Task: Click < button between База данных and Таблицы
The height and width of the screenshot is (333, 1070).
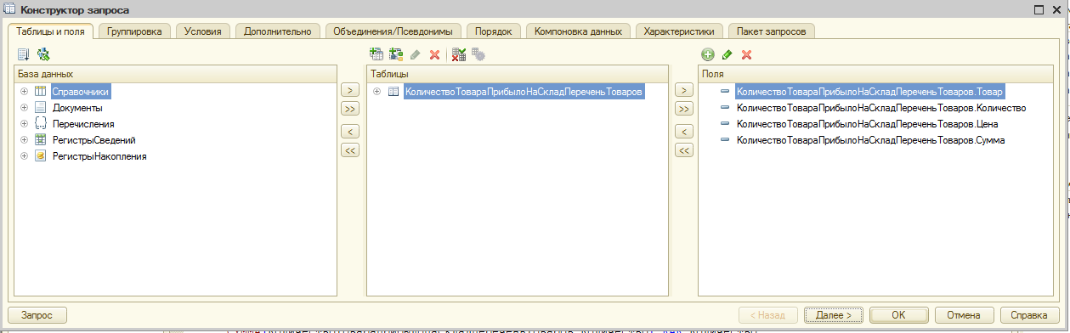Action: pos(349,132)
